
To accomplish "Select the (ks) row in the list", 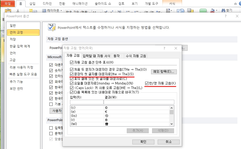I will coord(120,116).
